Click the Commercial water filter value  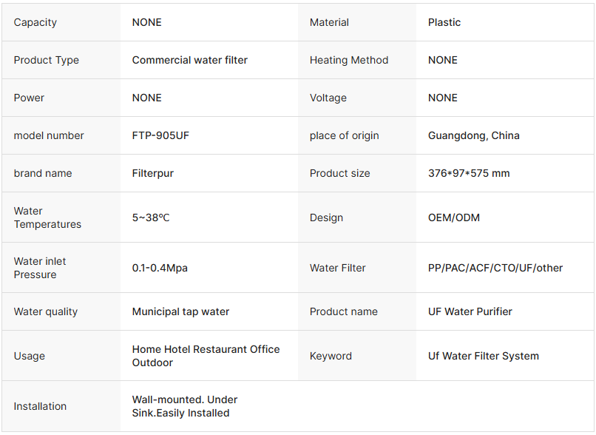pyautogui.click(x=189, y=60)
